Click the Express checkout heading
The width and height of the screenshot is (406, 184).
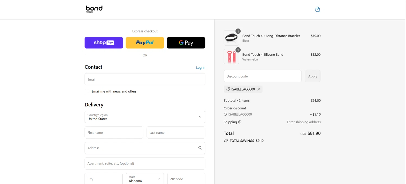(x=145, y=31)
